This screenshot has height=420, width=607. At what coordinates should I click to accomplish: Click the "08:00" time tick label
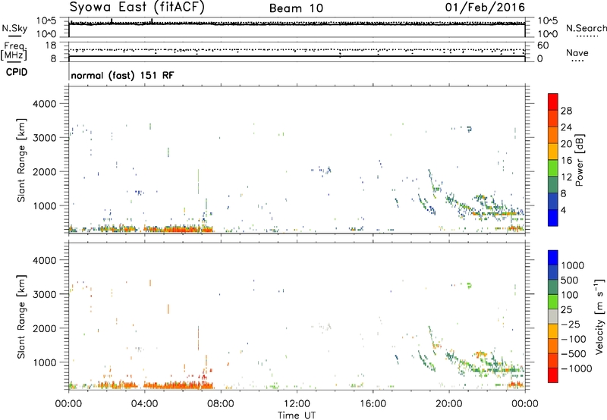pyautogui.click(x=221, y=404)
